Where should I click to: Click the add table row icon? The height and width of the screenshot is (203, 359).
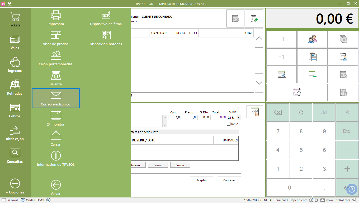pos(313,75)
